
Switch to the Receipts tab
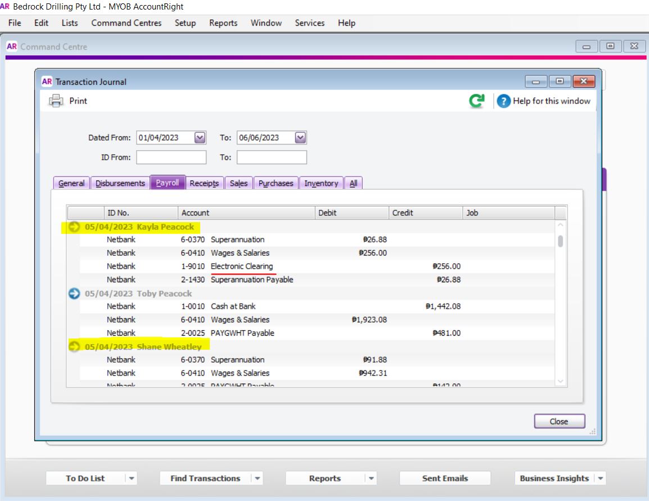[x=204, y=183]
